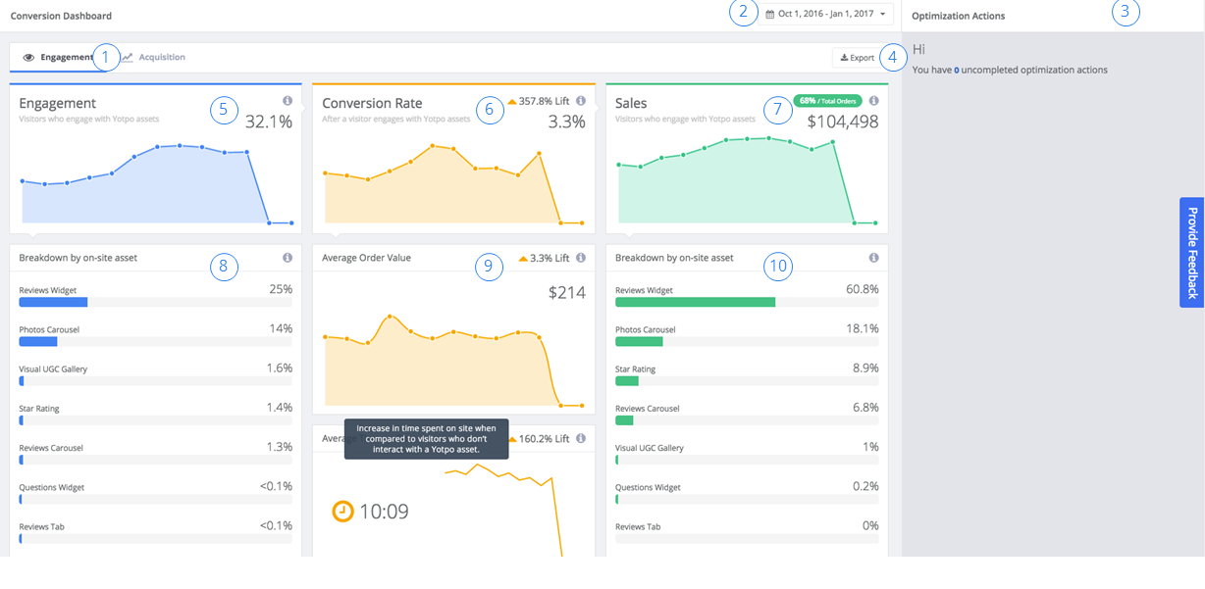Open the Provide Feedback side button

pyautogui.click(x=1192, y=253)
